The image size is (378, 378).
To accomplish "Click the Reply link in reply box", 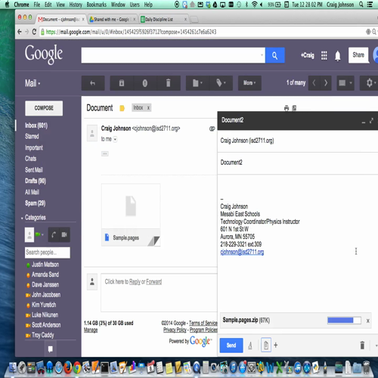I will tap(135, 282).
